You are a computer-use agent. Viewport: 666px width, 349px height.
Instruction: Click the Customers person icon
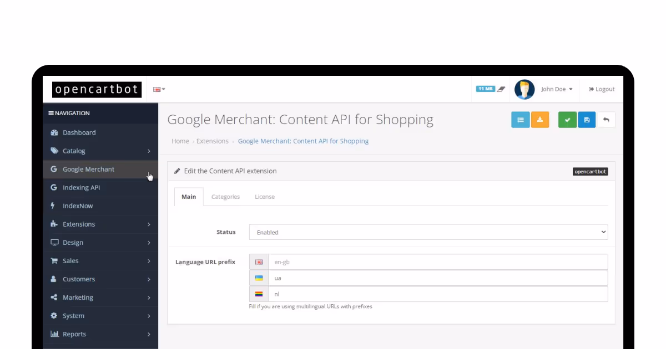click(x=53, y=279)
